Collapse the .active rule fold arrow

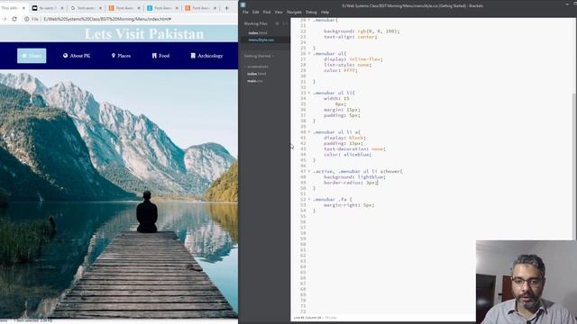click(309, 172)
